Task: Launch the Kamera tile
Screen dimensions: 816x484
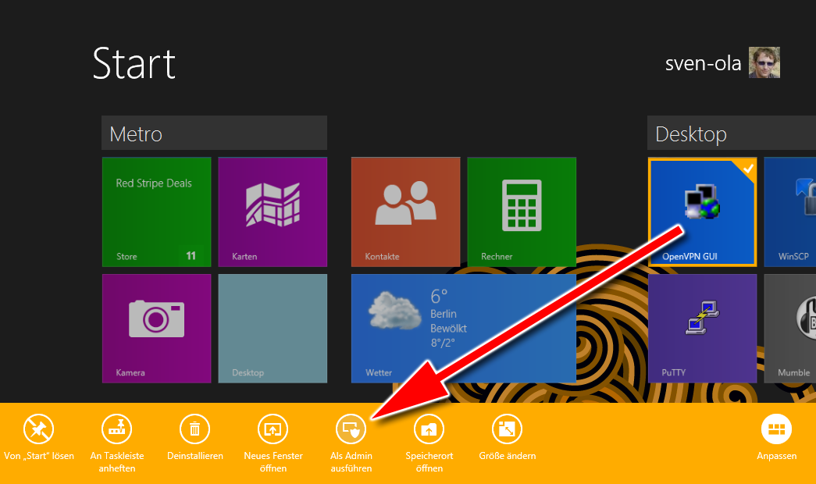Action: [156, 328]
